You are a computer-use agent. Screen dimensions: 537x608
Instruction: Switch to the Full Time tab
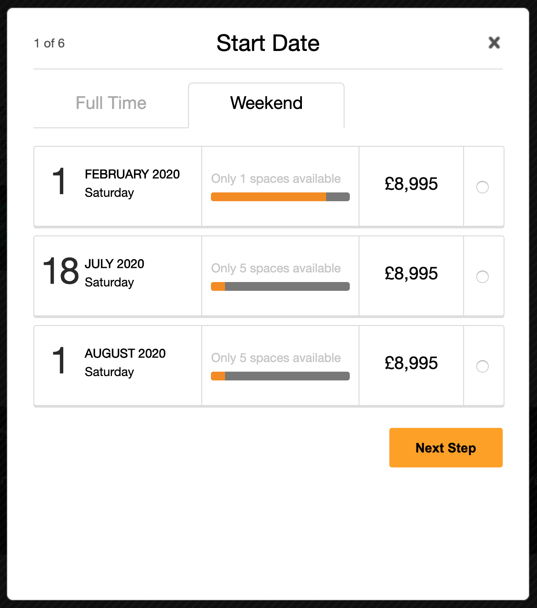(111, 103)
